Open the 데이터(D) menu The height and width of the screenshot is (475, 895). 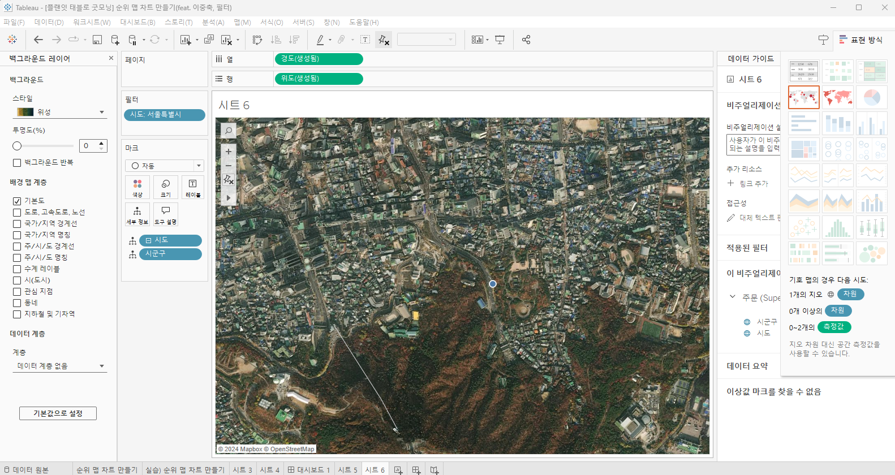(49, 22)
